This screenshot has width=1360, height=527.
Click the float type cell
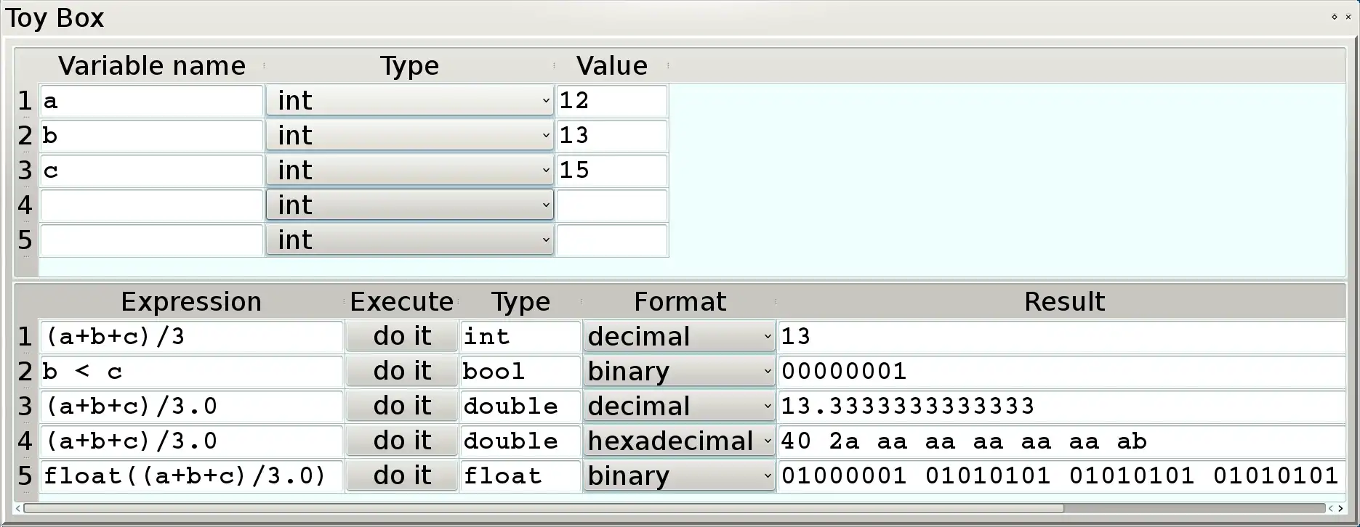click(x=520, y=475)
